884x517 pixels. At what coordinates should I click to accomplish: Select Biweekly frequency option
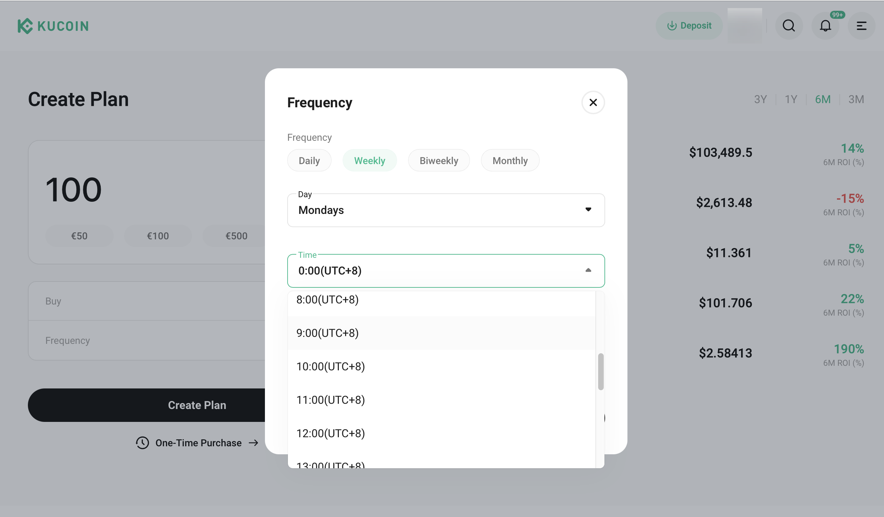pyautogui.click(x=439, y=161)
